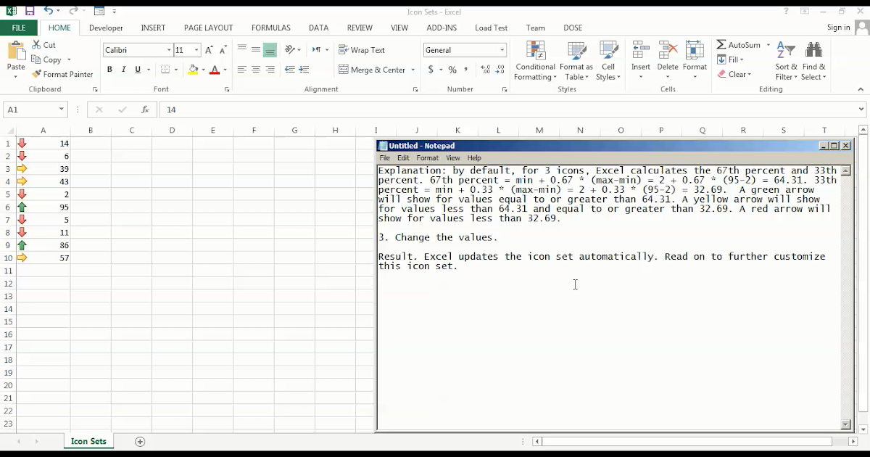Open the Format menu in Notepad
This screenshot has height=457, width=870.
(427, 157)
